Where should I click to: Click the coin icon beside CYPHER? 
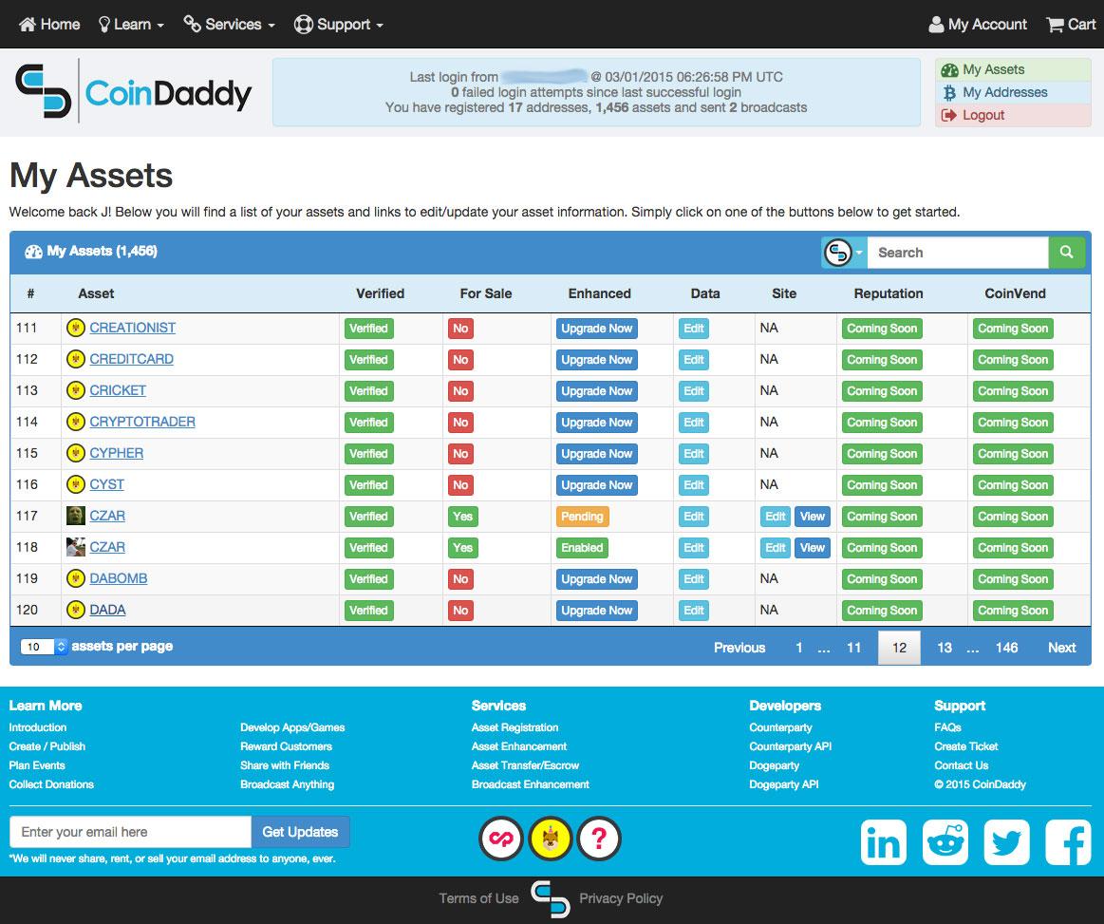click(75, 453)
